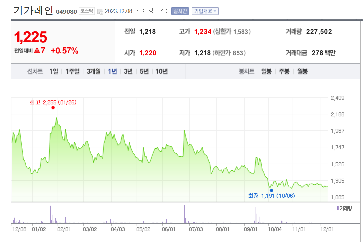Viewport: 363px width, 242px height.
Task: Click the 10/04 x-axis date label
Action: pyautogui.click(x=275, y=229)
